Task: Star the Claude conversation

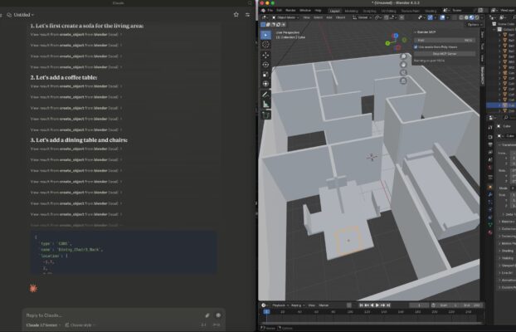Action: click(236, 14)
